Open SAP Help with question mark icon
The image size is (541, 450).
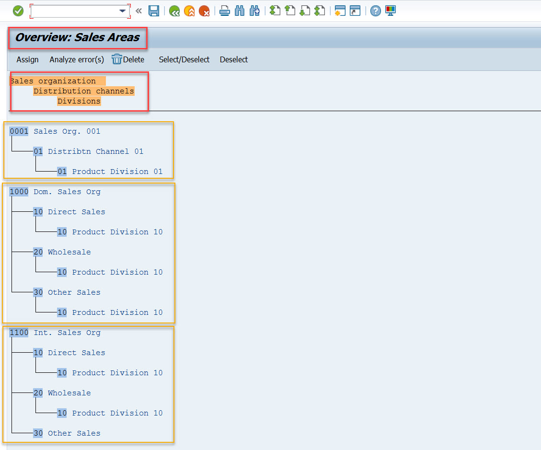375,11
